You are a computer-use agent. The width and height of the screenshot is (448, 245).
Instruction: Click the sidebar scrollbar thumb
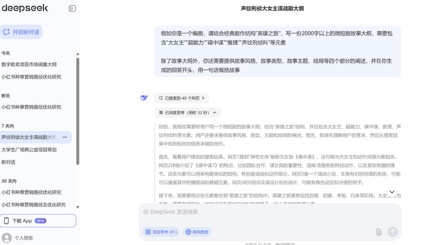click(78, 112)
